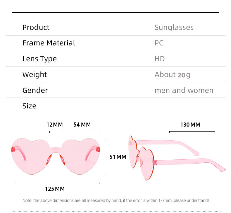Viewport: 231px width, 213px height.
Task: Click the "Frame Material" label
Action: 49,43
